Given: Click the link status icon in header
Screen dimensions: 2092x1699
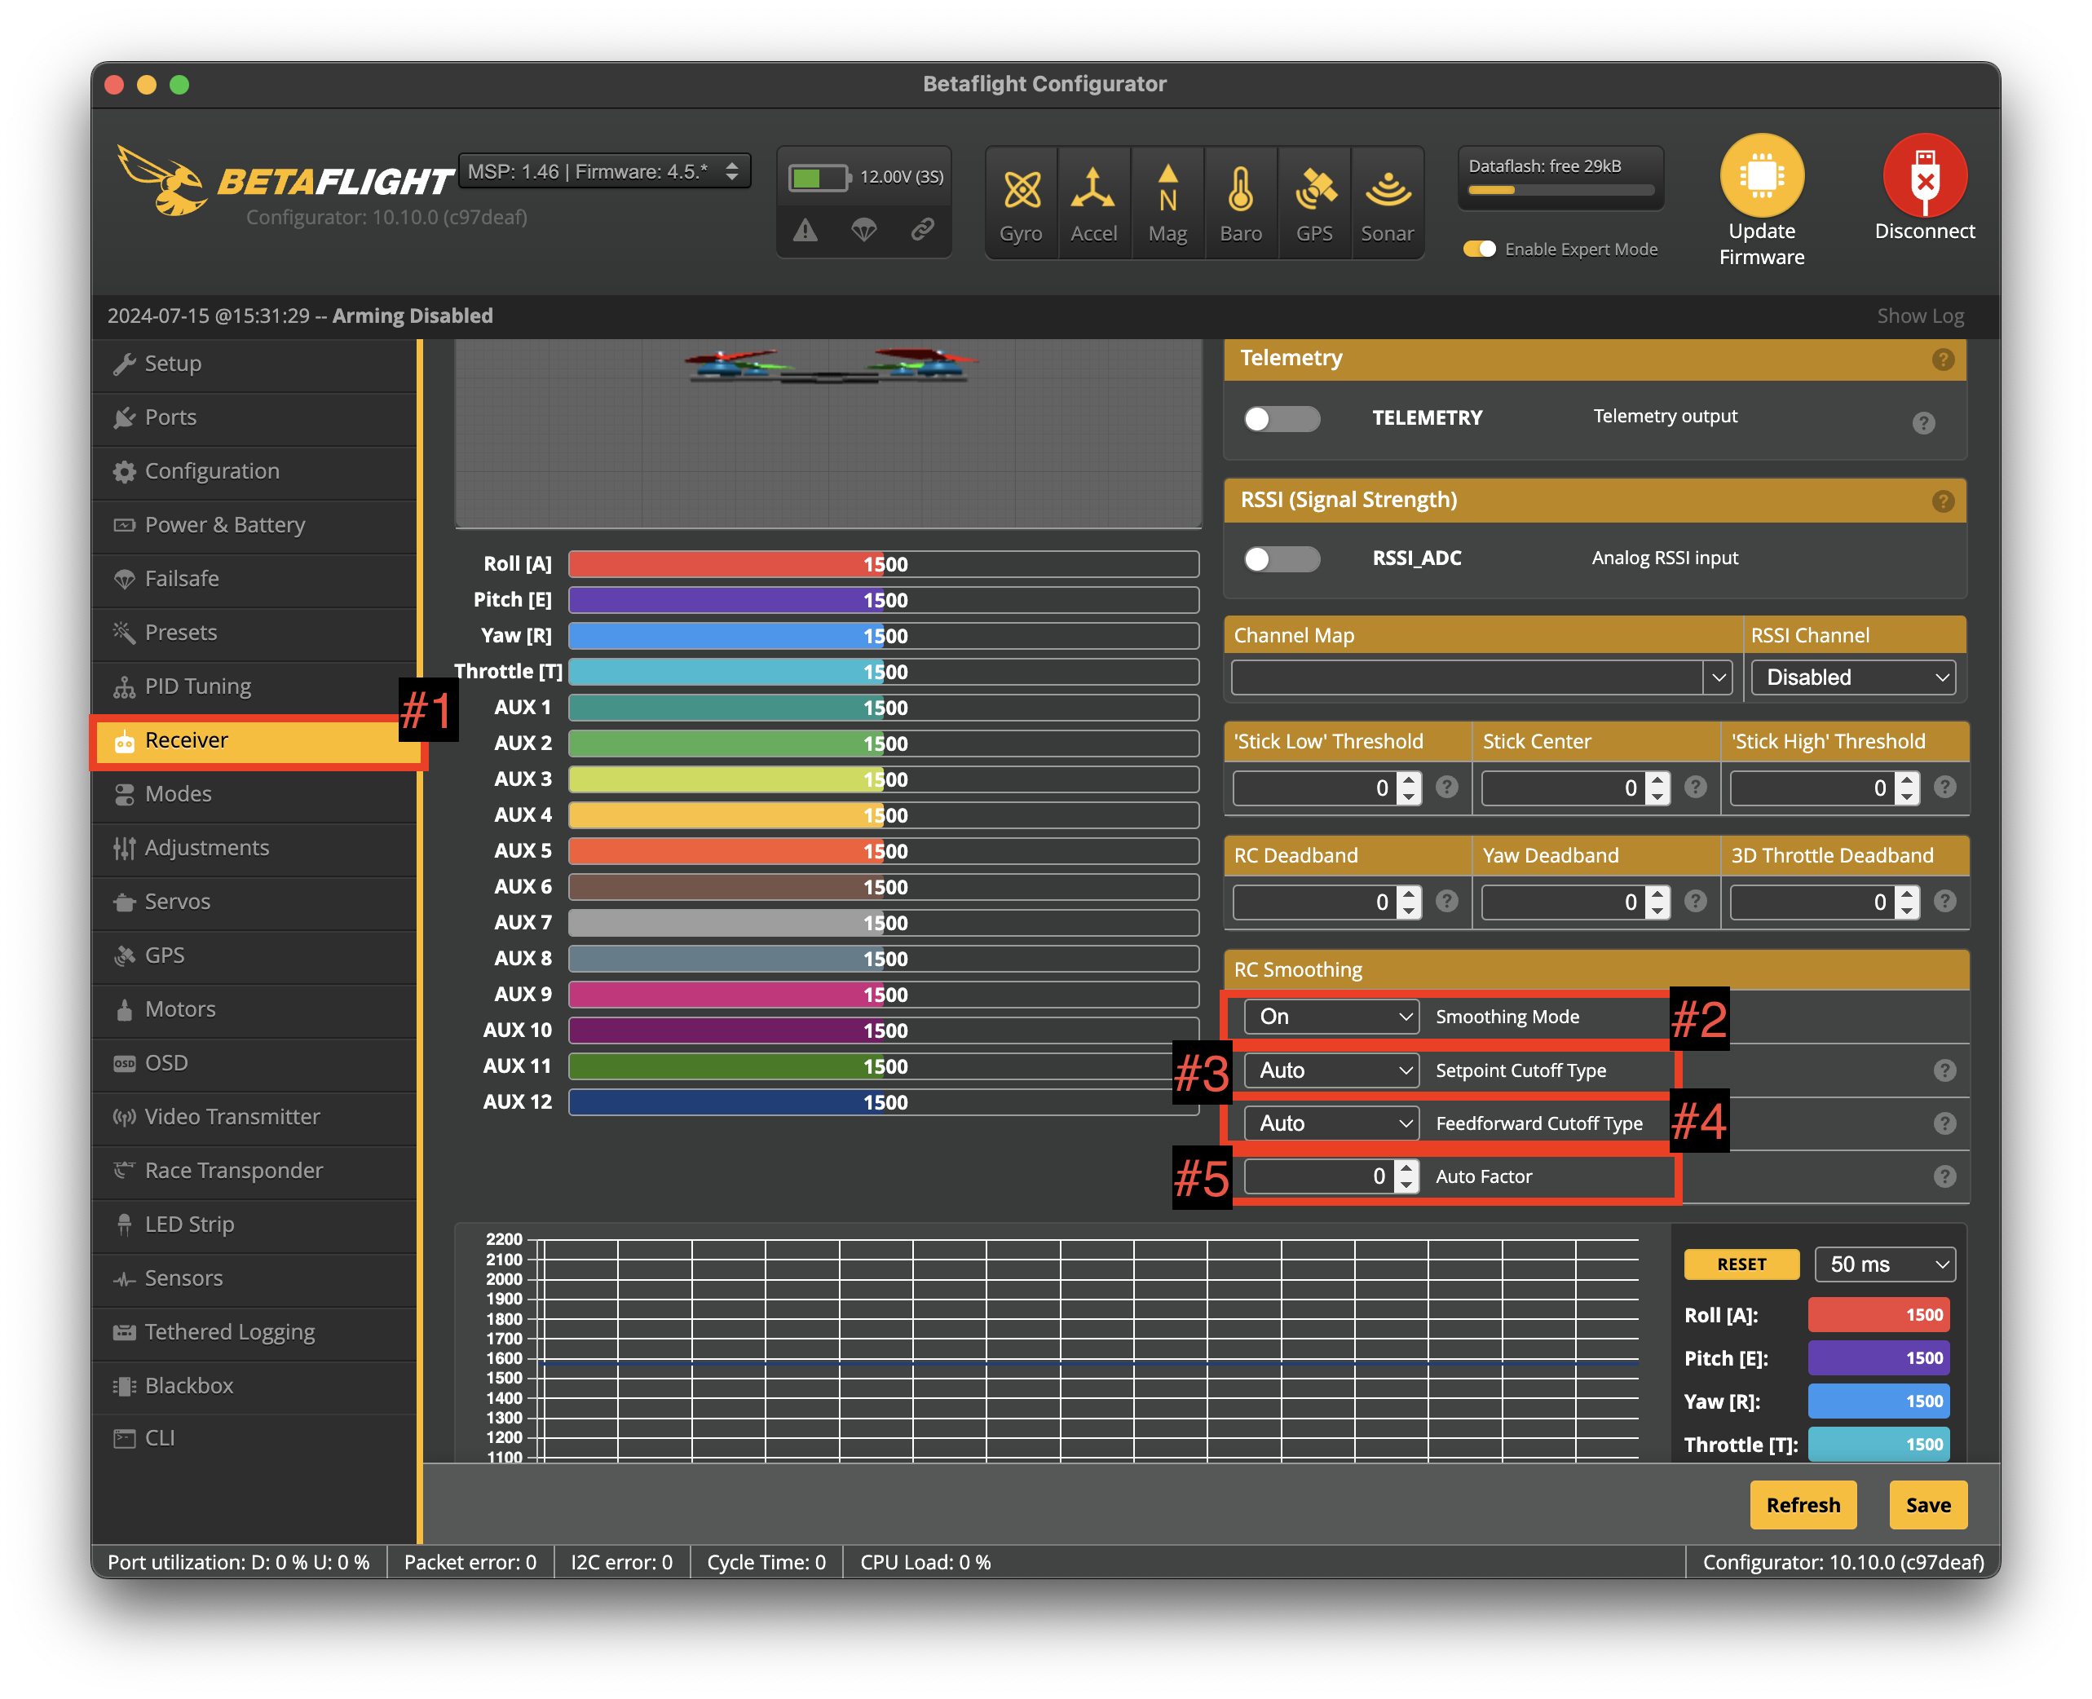Looking at the screenshot, I should pos(922,231).
